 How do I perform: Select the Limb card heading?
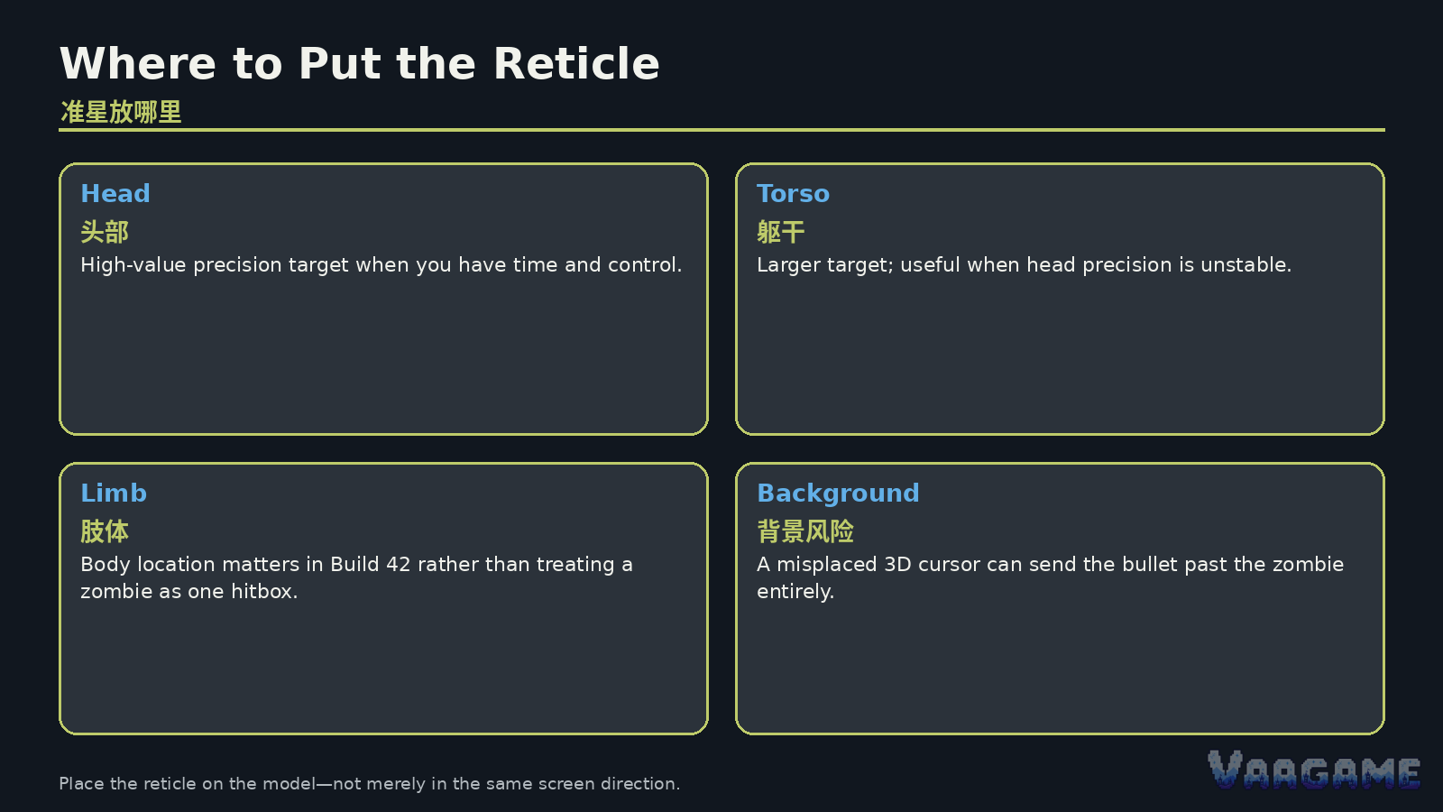tap(114, 493)
